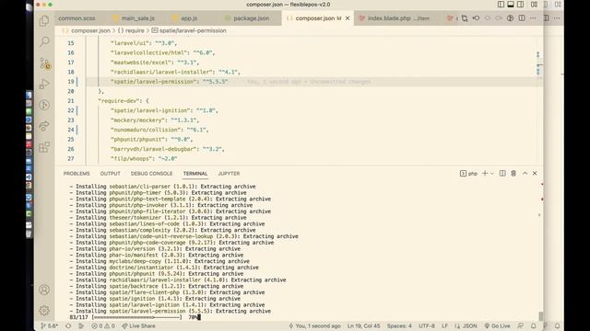Open notifications bell in status bar
Viewport: 590px width, 331px height.
(533, 325)
